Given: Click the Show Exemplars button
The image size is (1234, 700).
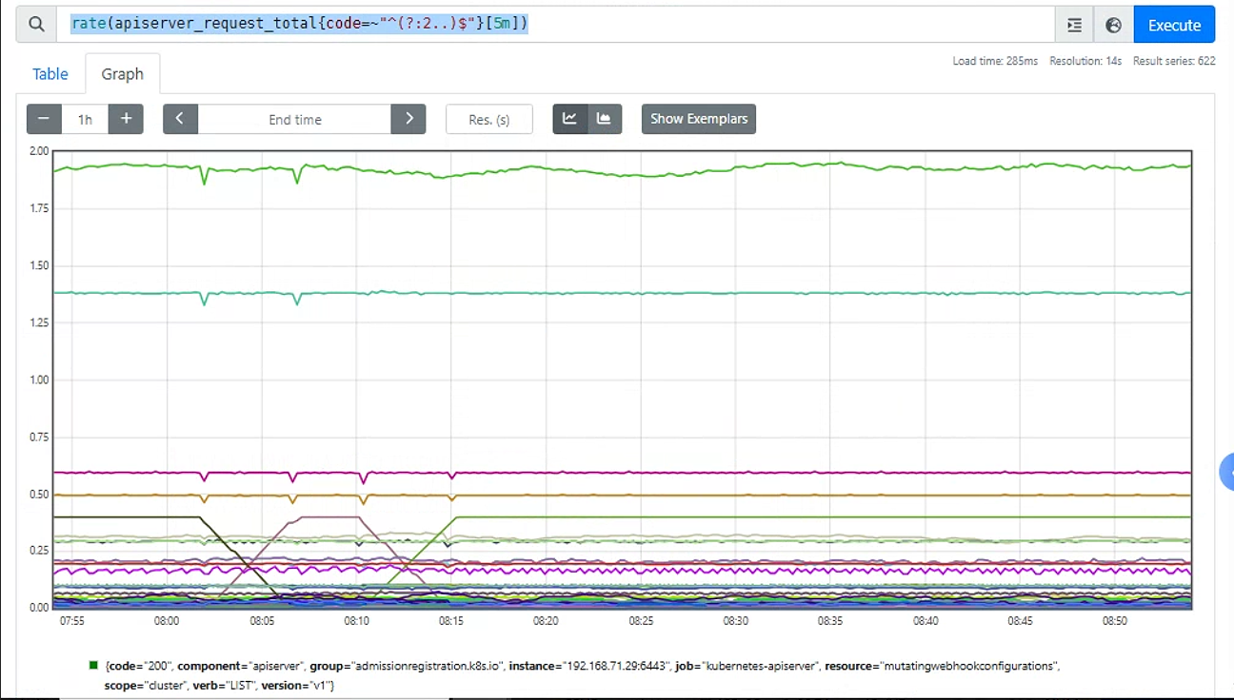Looking at the screenshot, I should pyautogui.click(x=699, y=119).
